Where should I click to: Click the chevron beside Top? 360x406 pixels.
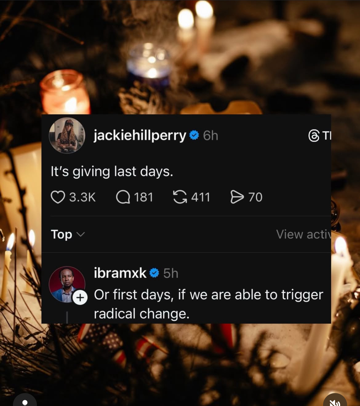point(80,235)
